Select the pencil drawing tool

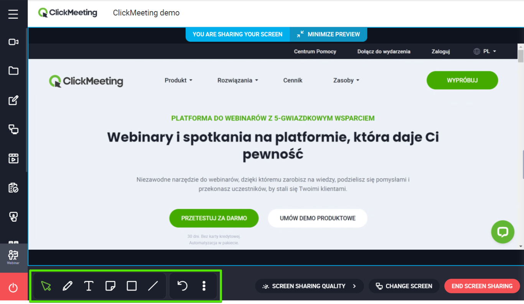[68, 286]
